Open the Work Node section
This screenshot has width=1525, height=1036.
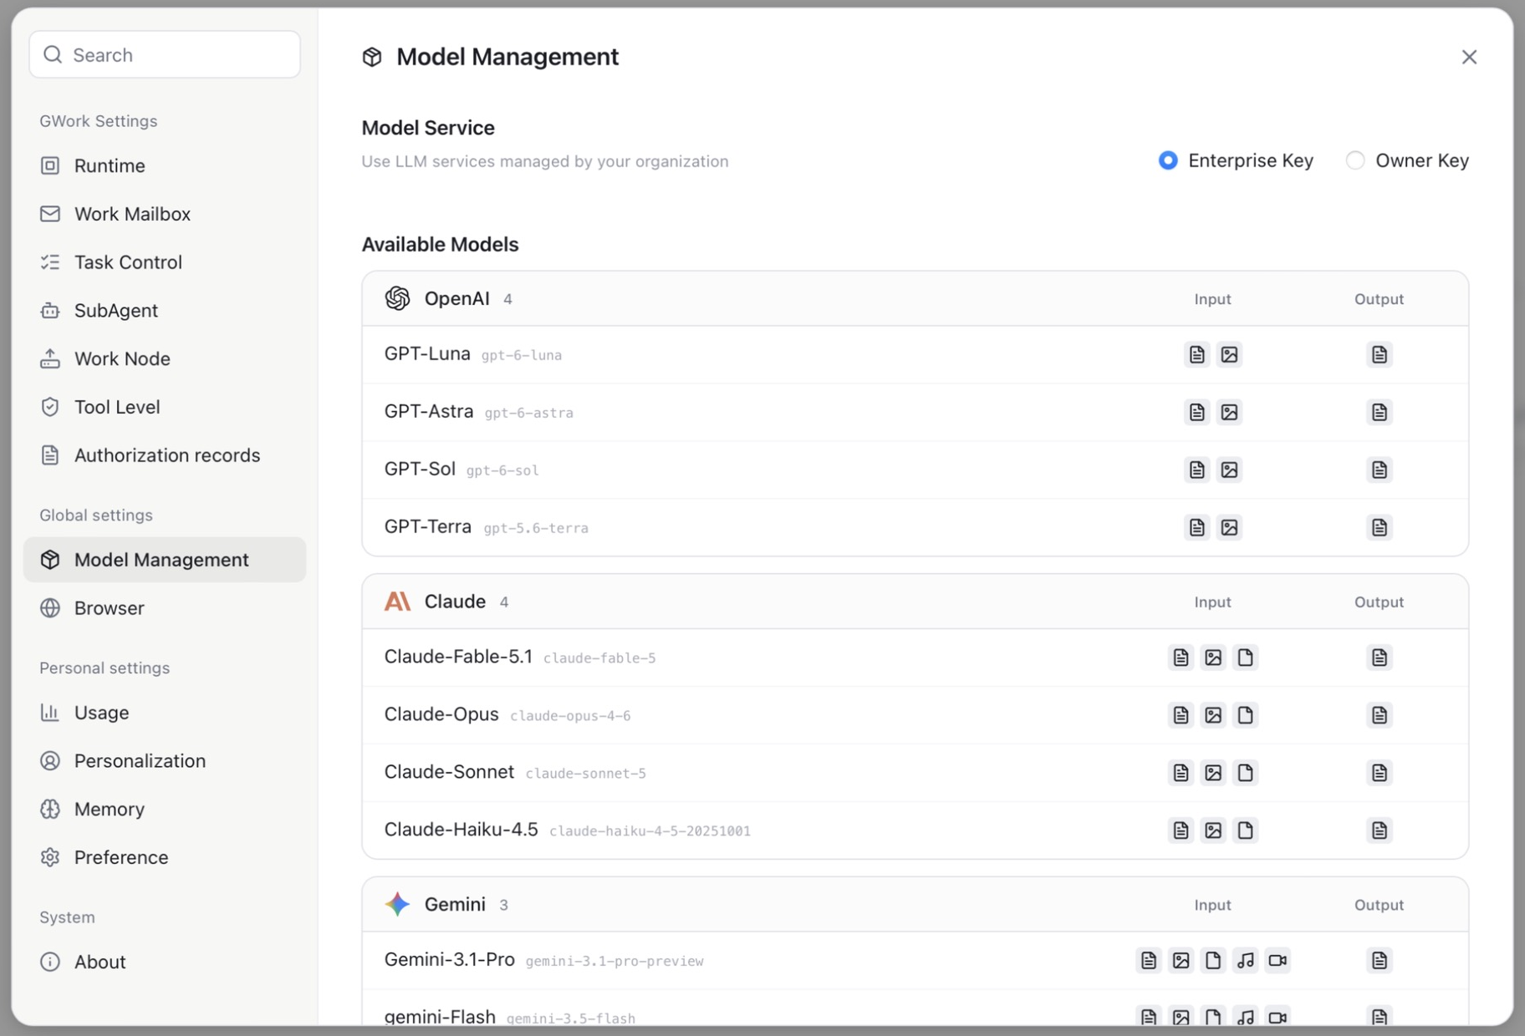tap(165, 359)
